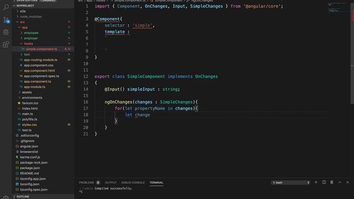Viewport: 354px width, 199px height.
Task: Open app.component.html file
Action: tap(39, 71)
